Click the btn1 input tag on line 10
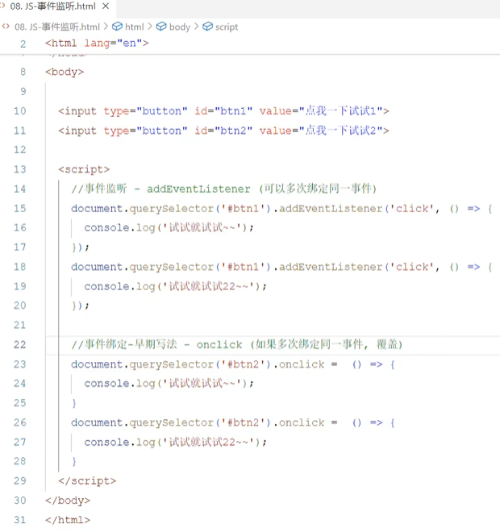This screenshot has width=500, height=532. pyautogui.click(x=223, y=111)
